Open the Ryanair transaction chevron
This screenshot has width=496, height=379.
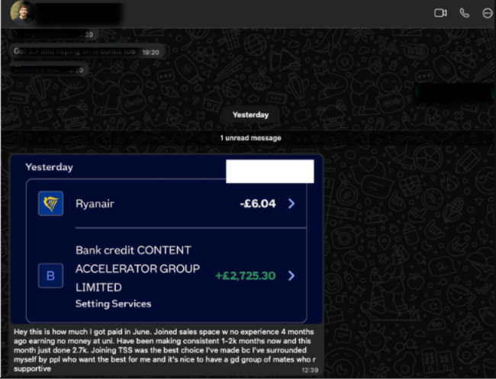(291, 204)
